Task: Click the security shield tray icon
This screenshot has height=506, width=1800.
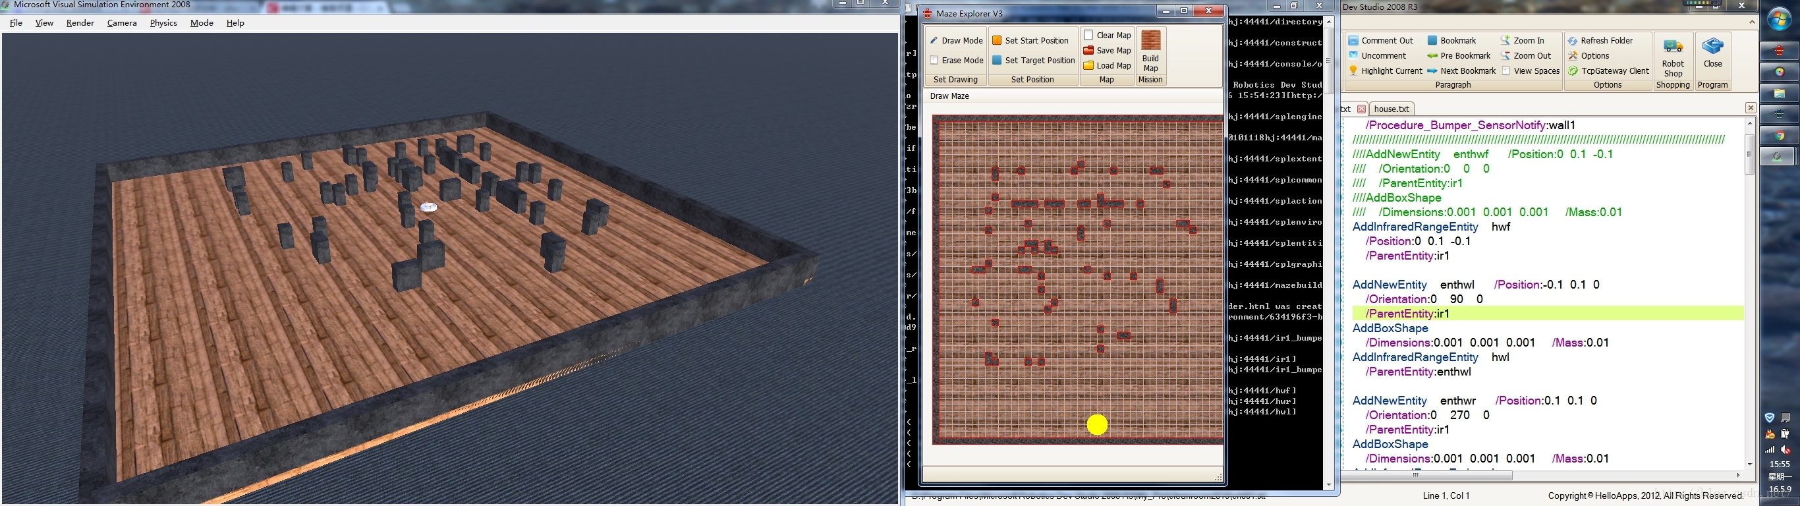Action: pyautogui.click(x=1769, y=418)
